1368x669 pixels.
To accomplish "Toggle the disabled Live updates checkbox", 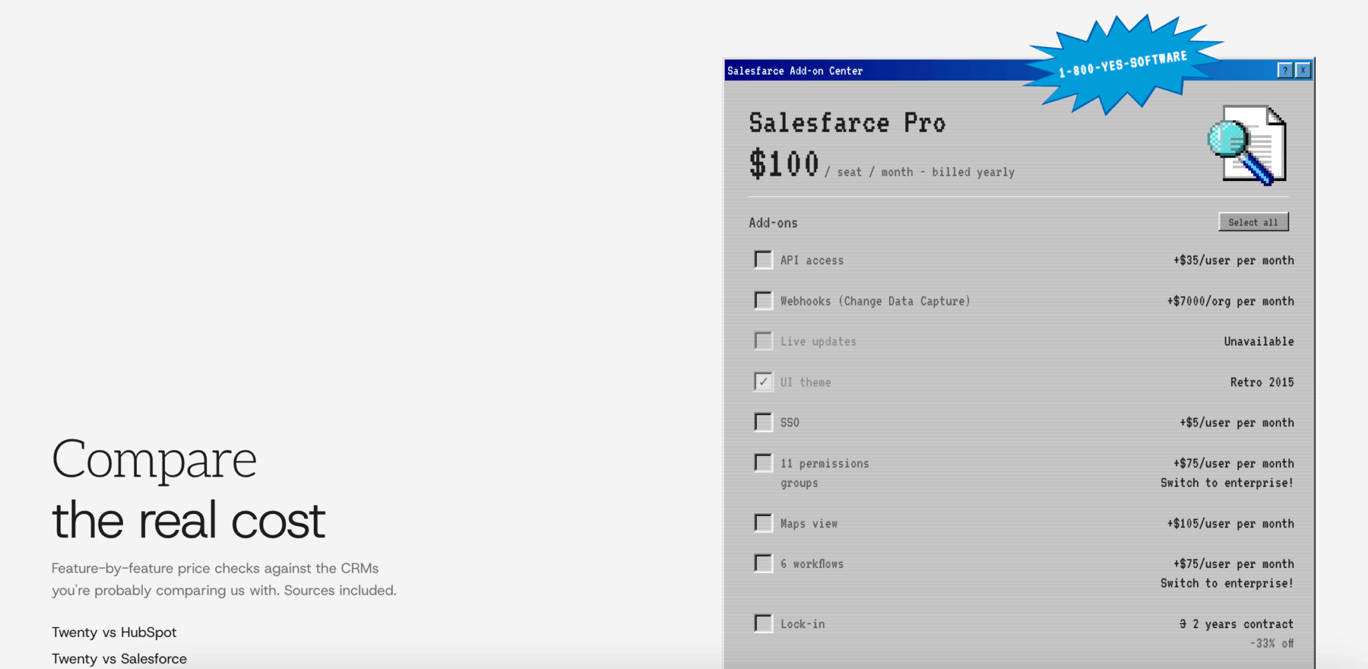I will point(763,341).
